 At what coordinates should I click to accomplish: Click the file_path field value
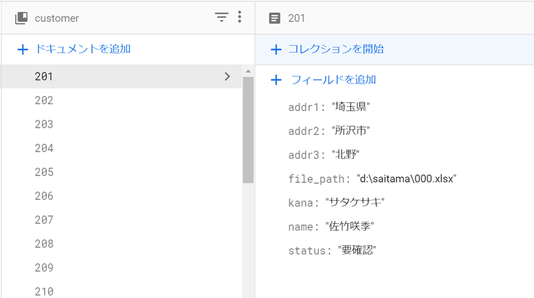pyautogui.click(x=407, y=178)
